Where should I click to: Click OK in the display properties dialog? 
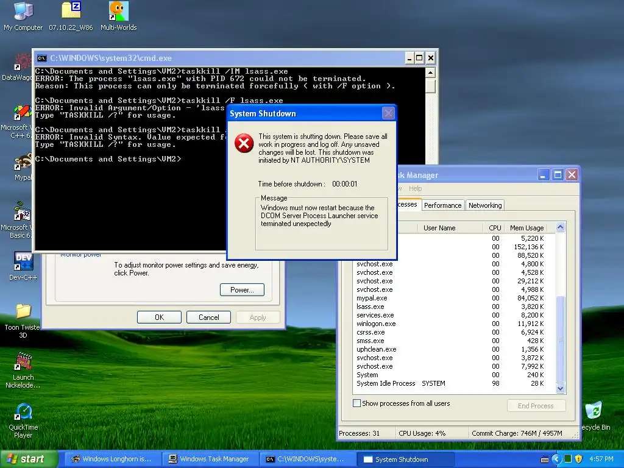(x=159, y=317)
